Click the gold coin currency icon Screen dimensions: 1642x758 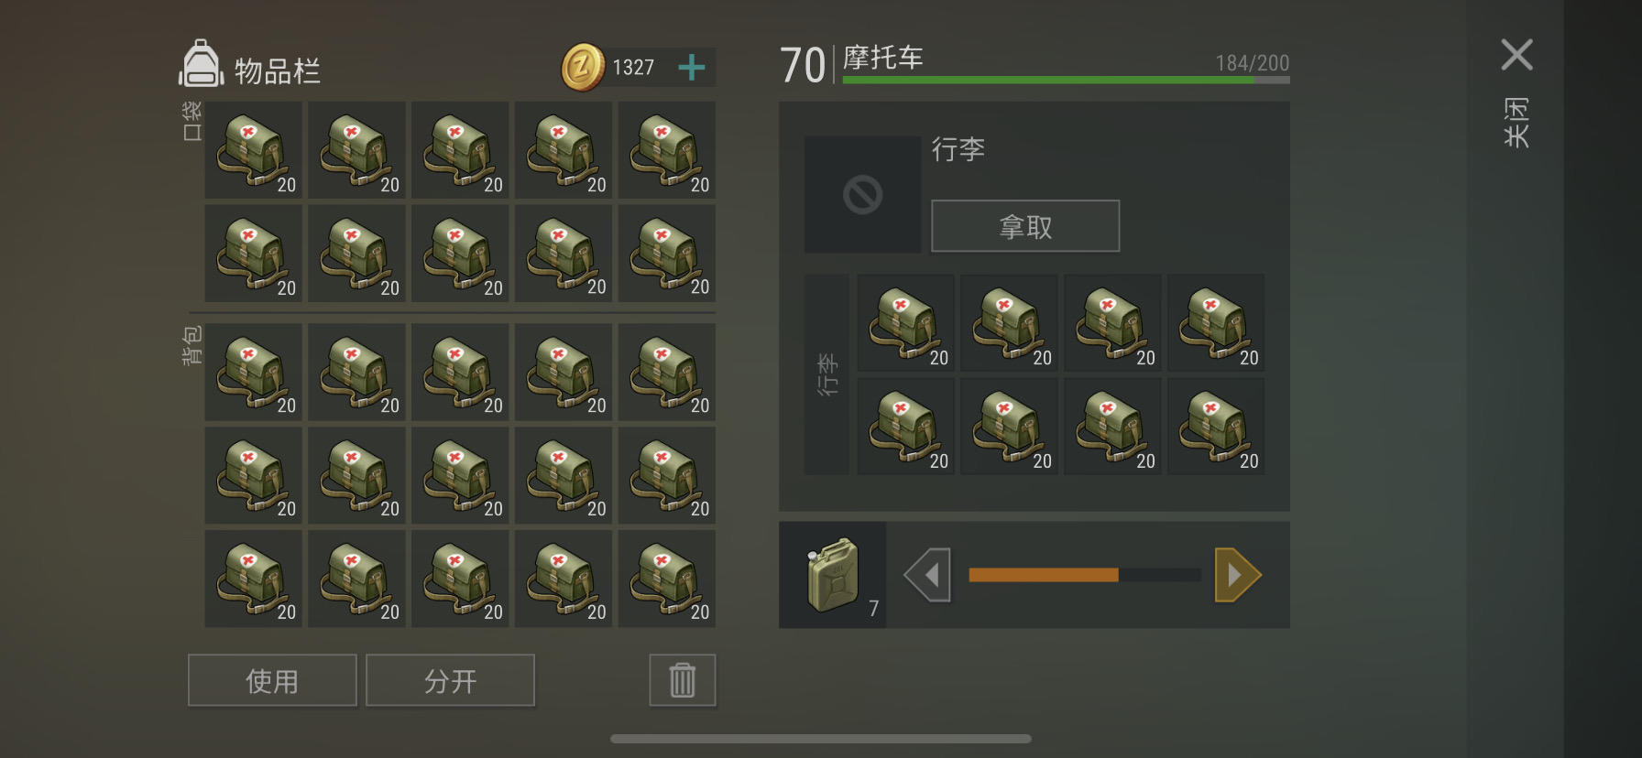click(x=583, y=68)
